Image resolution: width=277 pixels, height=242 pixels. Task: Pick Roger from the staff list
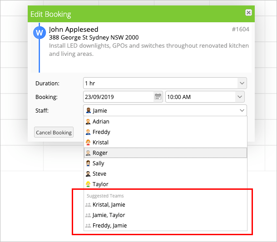pos(166,153)
